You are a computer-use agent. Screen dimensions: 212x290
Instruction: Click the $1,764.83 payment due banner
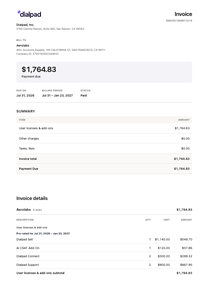click(104, 72)
